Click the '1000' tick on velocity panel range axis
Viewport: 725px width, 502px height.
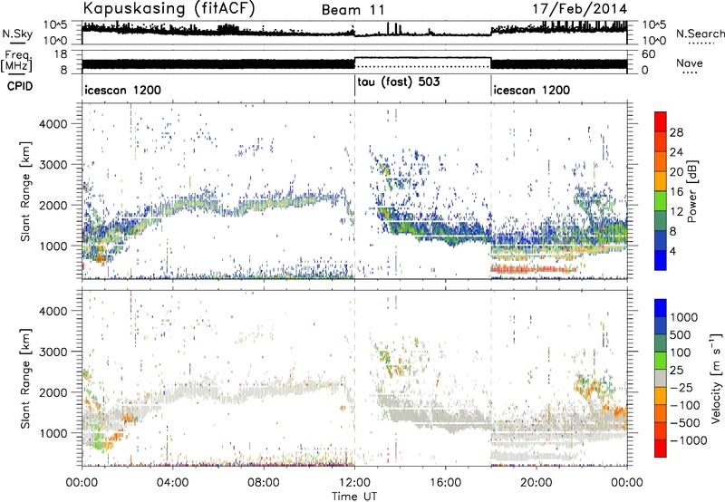[x=53, y=433]
